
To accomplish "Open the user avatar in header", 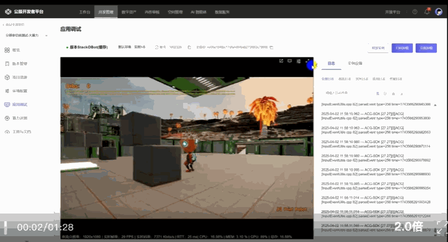I will point(438,12).
